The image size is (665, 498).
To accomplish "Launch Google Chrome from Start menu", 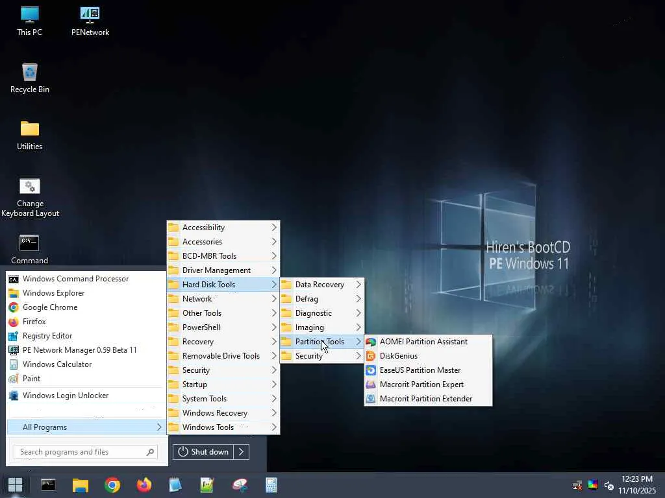I will [86, 307].
